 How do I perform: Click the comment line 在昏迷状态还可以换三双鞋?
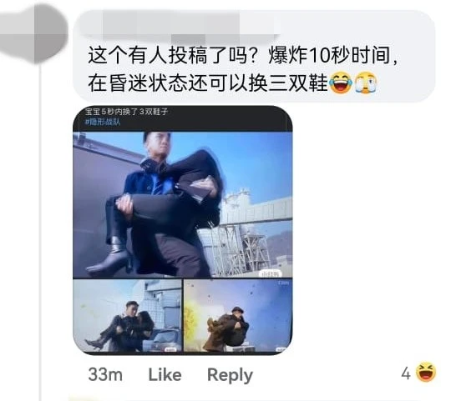point(208,83)
